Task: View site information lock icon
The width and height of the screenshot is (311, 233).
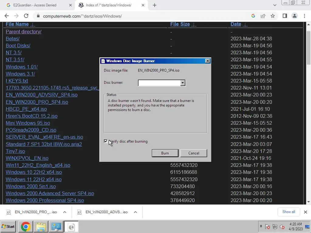Action: pos(38,16)
